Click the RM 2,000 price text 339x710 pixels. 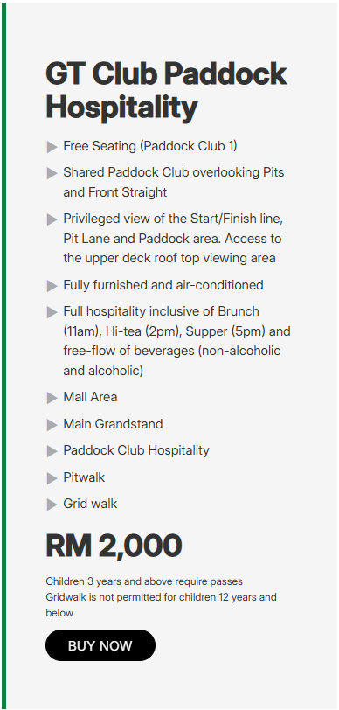coord(114,546)
